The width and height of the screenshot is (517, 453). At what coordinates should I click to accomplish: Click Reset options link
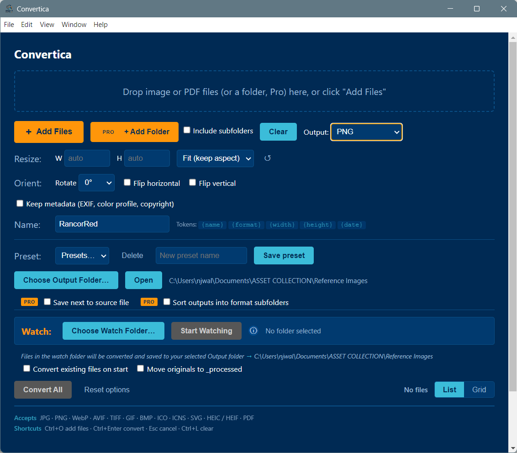pos(107,390)
